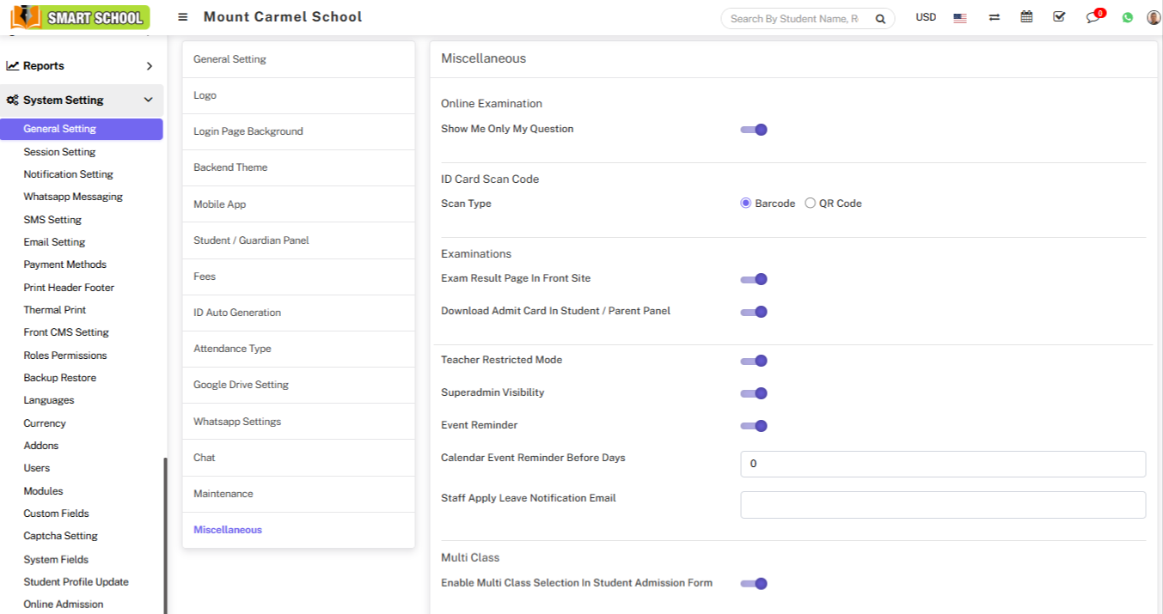
Task: Click Staff Apply Leave Notification Email field
Action: pyautogui.click(x=943, y=505)
